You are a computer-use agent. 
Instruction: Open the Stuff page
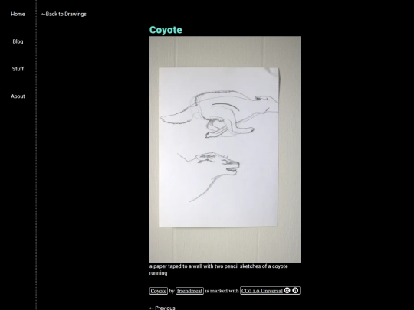18,69
